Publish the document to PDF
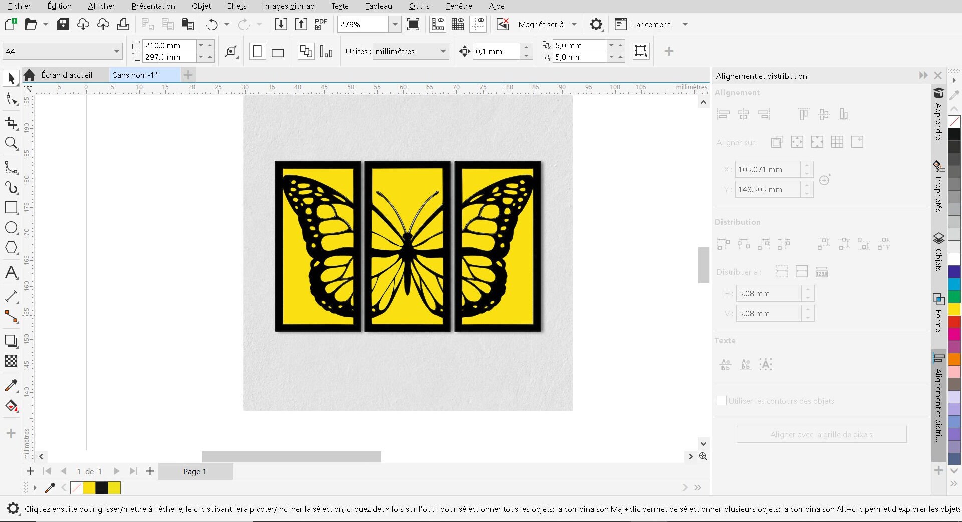 tap(320, 24)
